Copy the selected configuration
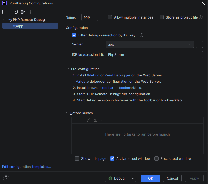208x184 pixels. click(16, 12)
